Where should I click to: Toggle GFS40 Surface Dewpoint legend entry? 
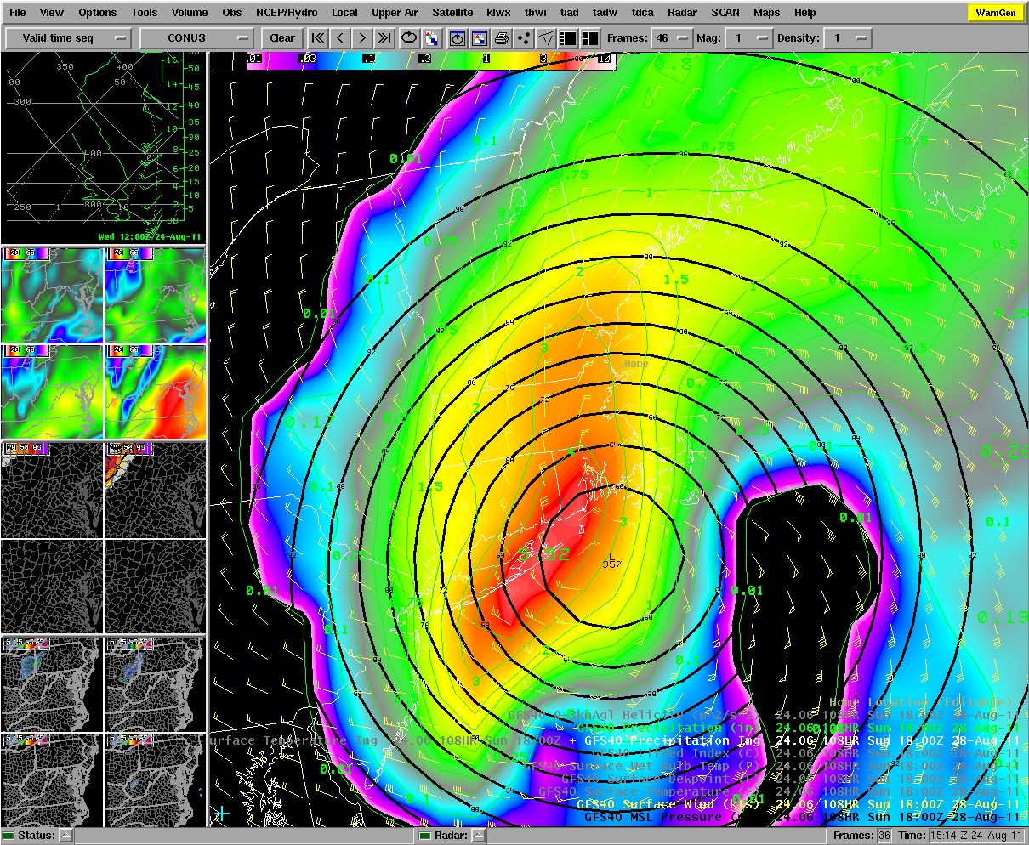pos(791,779)
